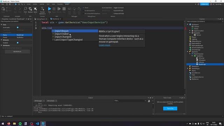Collapse the Data section in Properties

[x=1, y=25]
